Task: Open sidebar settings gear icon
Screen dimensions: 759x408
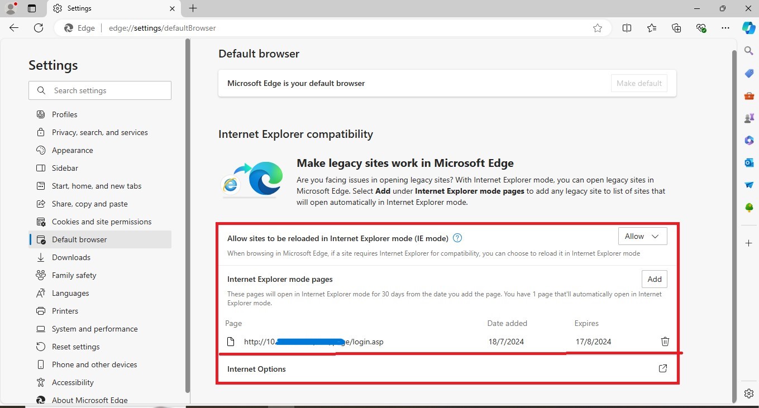Action: 749,394
